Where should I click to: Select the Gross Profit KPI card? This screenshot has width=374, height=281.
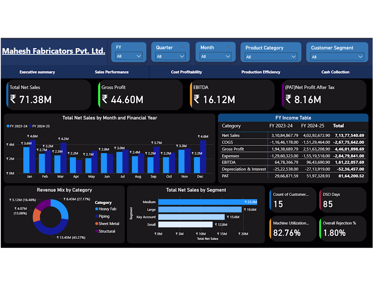pos(140,95)
